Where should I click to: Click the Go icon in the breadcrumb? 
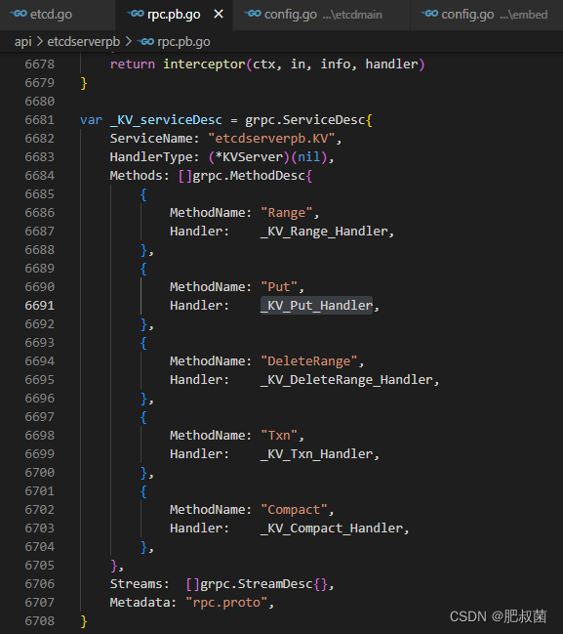(145, 42)
